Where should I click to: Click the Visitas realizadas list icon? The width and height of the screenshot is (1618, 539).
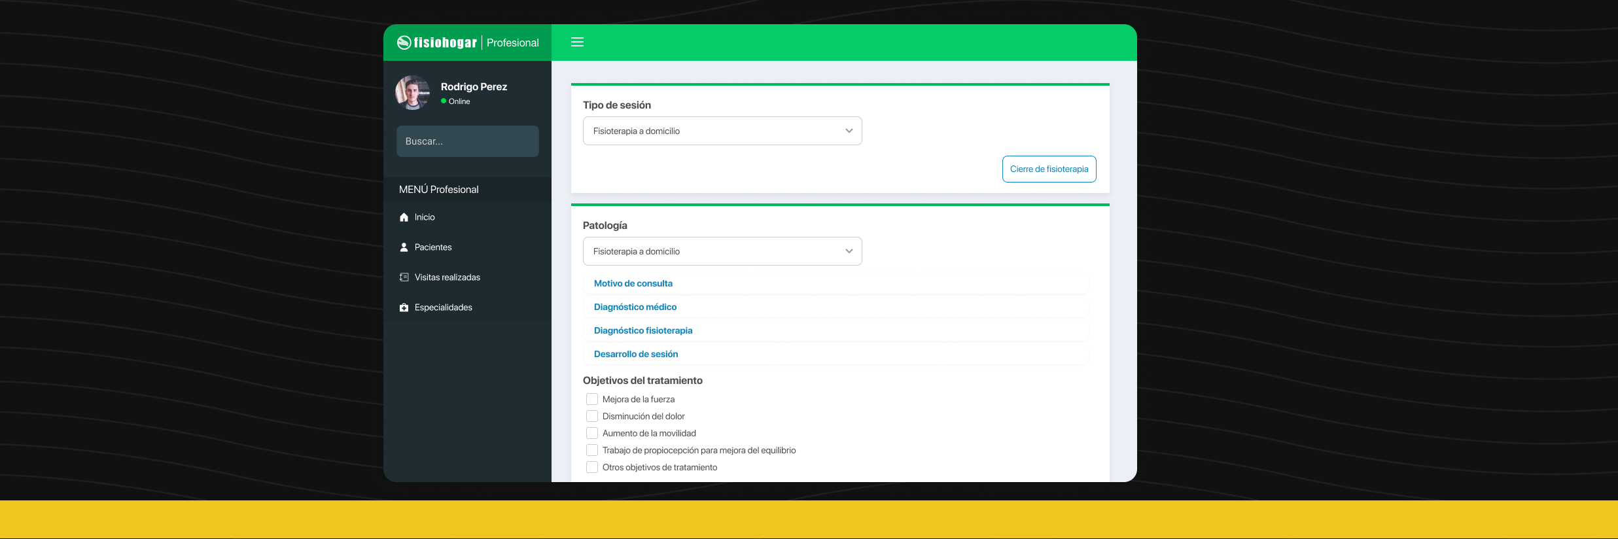[x=404, y=277]
